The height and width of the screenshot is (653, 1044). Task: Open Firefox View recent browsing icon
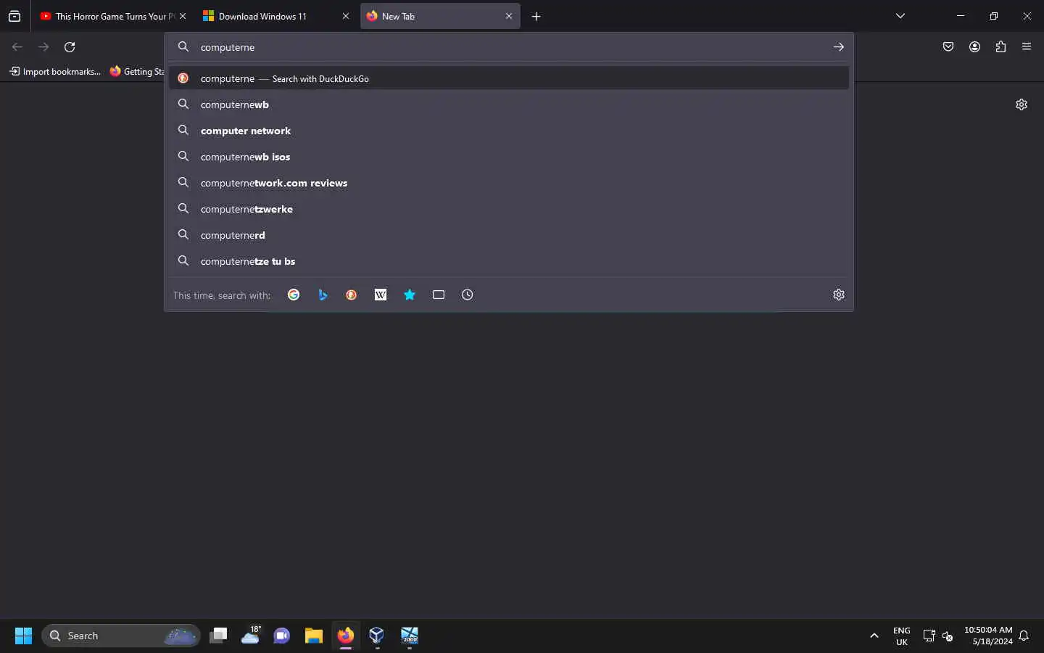click(x=14, y=16)
